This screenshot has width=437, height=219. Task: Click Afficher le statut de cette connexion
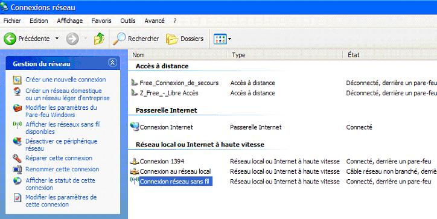60,184
